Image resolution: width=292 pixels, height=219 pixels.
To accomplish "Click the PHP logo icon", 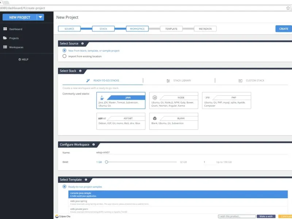I will [207, 97].
